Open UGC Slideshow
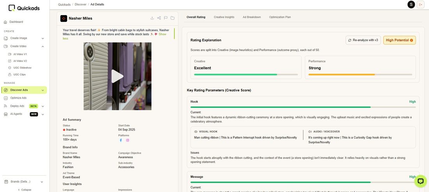The image size is (429, 192). tap(22, 68)
